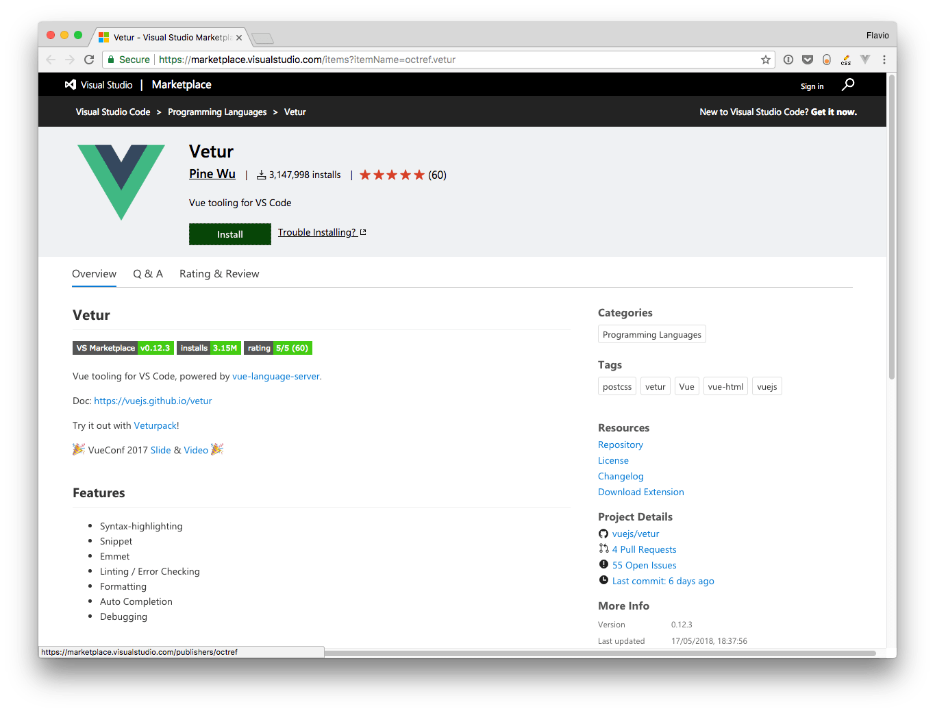This screenshot has width=935, height=713.
Task: Click the horizontal scrollbar at bottom
Action: pos(600,653)
